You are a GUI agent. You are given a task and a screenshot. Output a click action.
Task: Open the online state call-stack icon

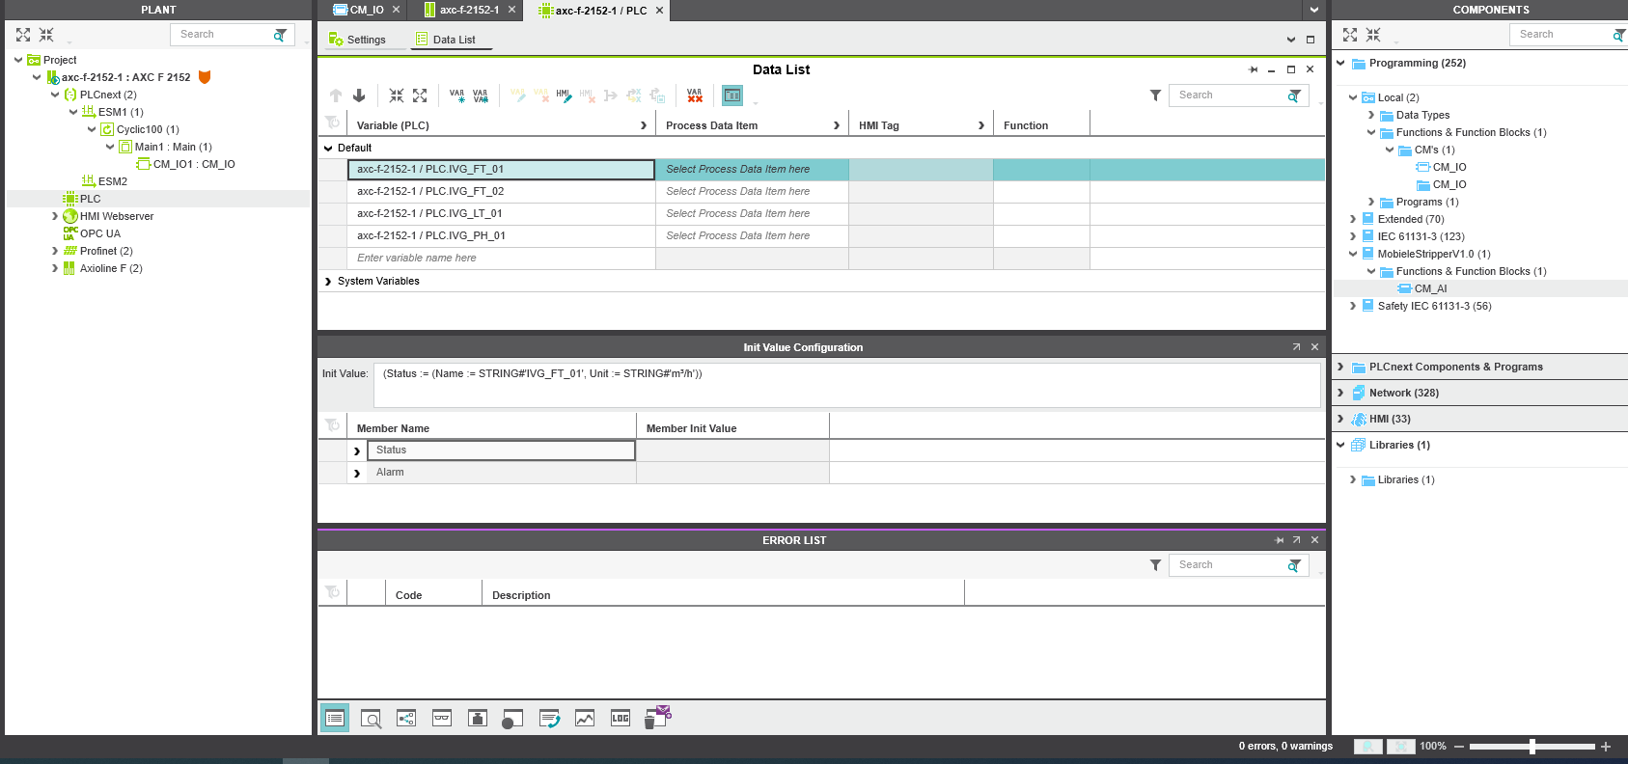point(549,718)
